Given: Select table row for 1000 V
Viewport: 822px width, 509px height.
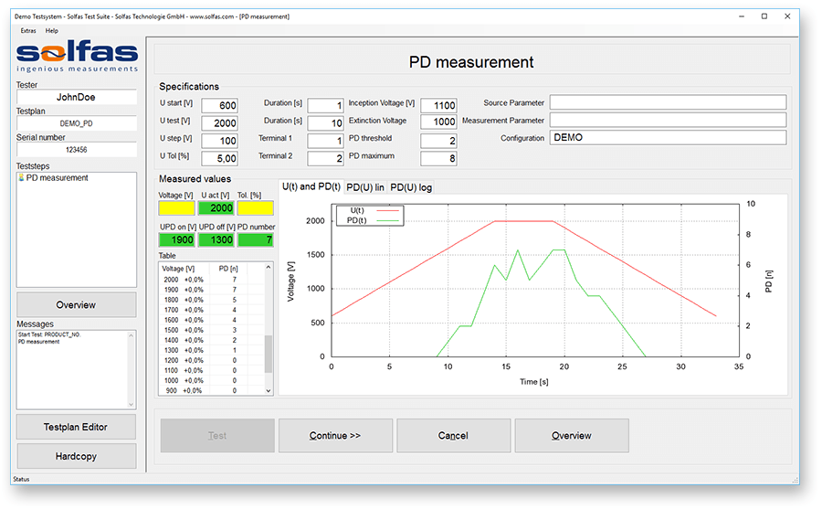Looking at the screenshot, I should (211, 380).
